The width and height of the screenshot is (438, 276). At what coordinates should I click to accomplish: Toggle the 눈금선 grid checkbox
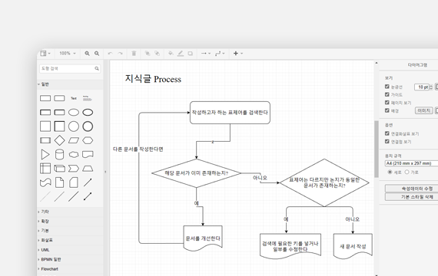click(x=387, y=87)
